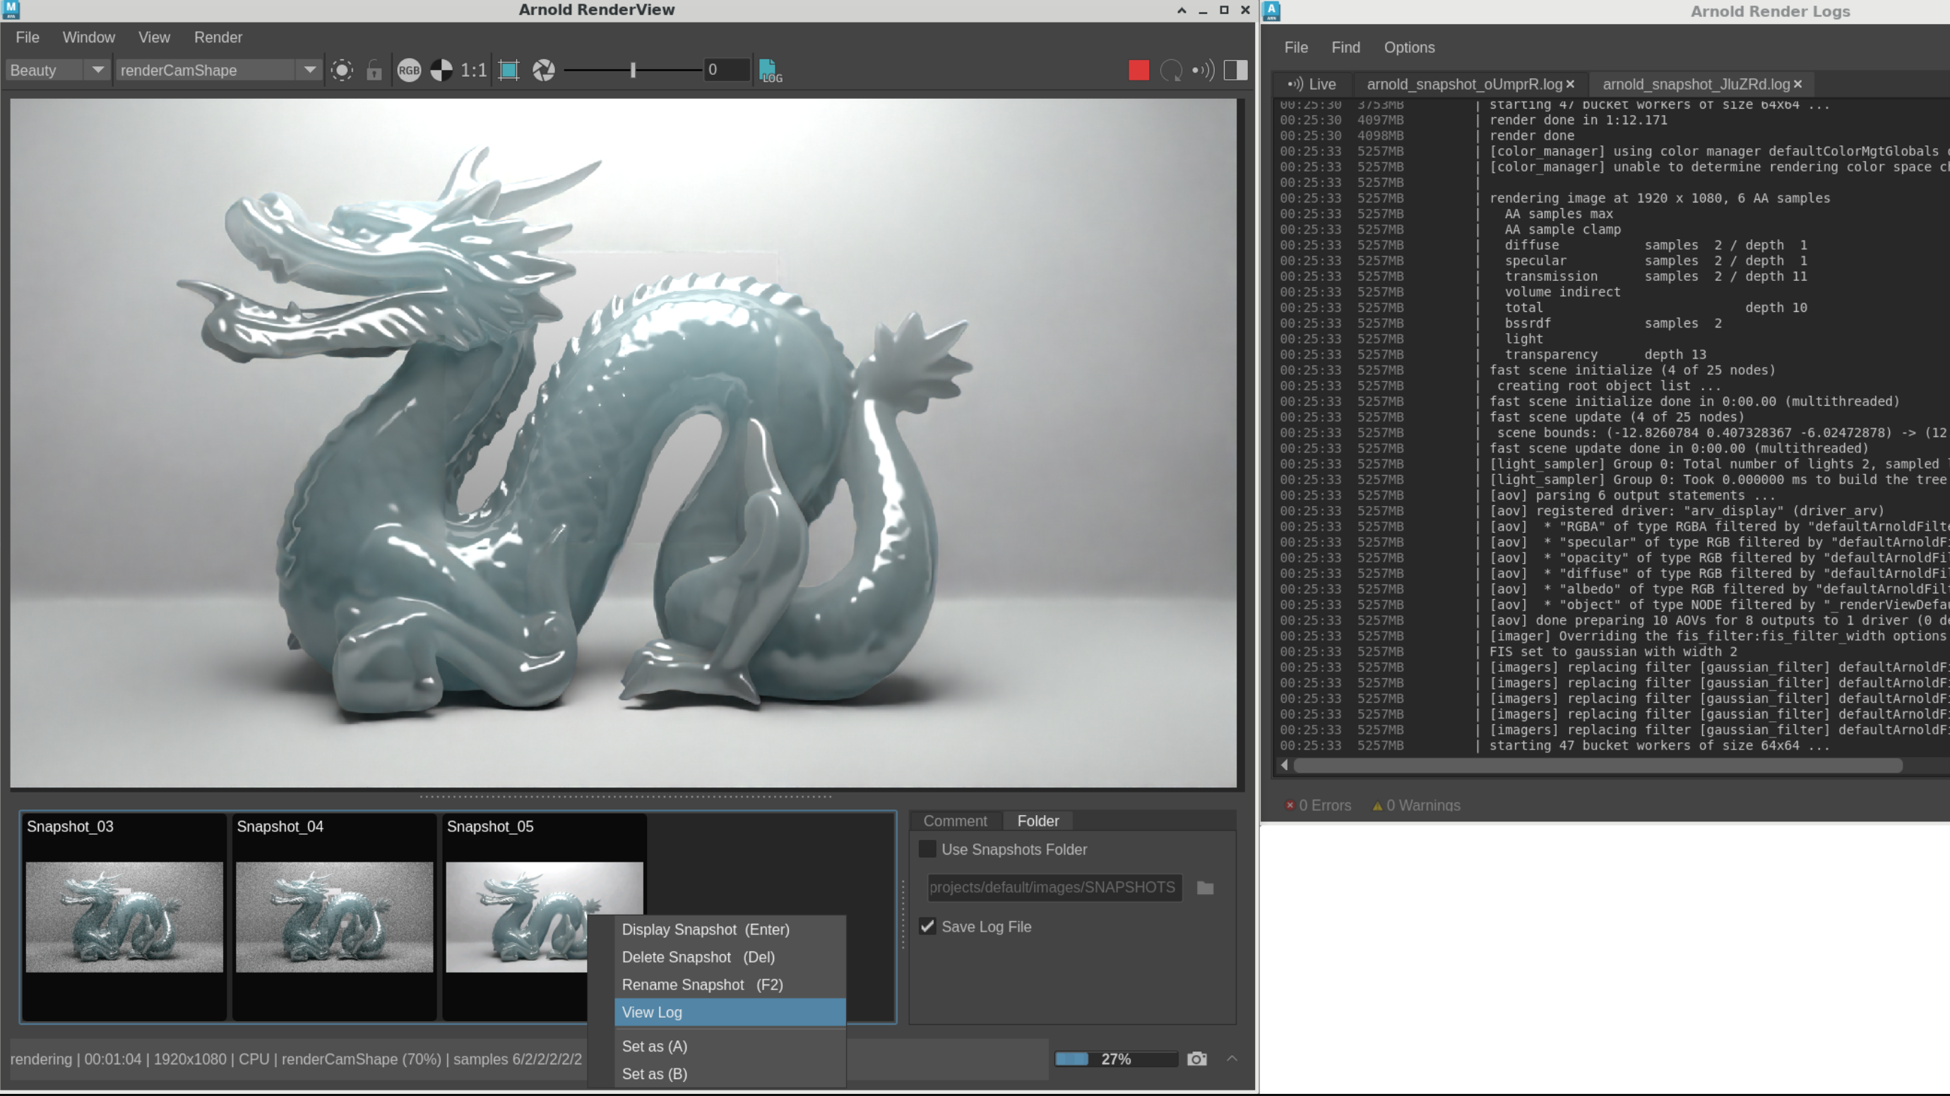Close the arnold_snapshot_JluZRd.log tab

pos(1798,84)
